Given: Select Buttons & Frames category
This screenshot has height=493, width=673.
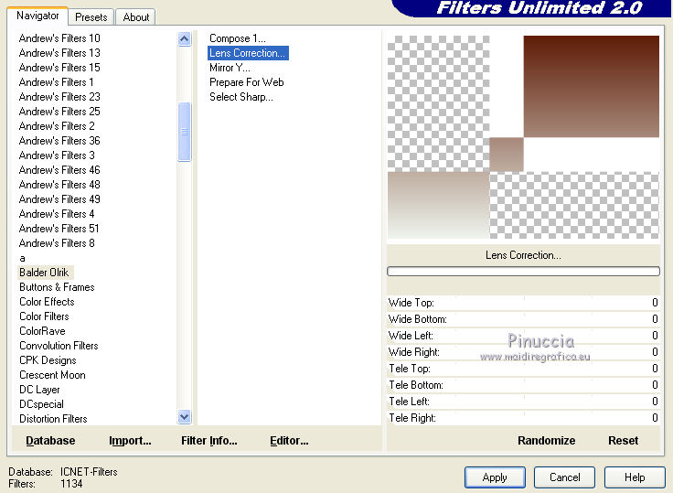Looking at the screenshot, I should [57, 287].
